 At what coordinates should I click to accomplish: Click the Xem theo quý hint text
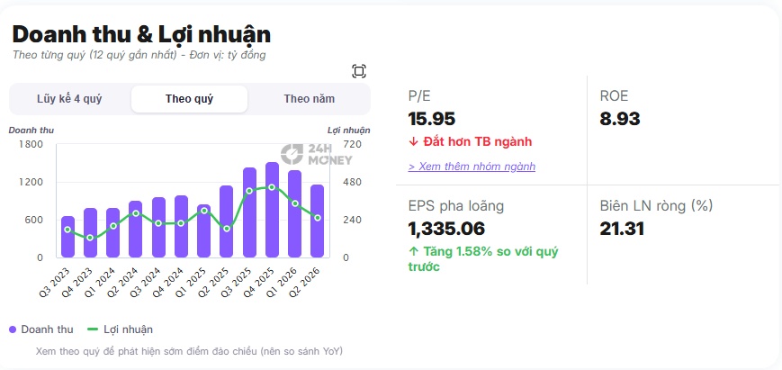(189, 352)
